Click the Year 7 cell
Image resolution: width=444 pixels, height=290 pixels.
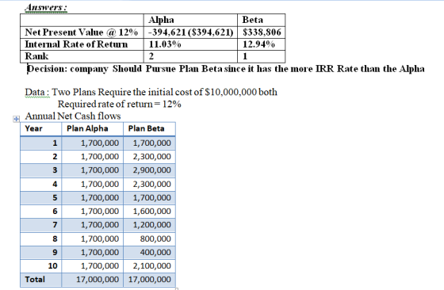40,225
